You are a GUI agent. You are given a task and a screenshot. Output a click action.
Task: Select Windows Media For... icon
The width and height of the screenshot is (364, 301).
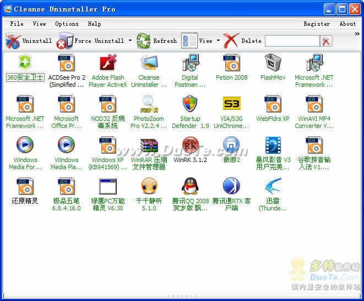click(25, 144)
